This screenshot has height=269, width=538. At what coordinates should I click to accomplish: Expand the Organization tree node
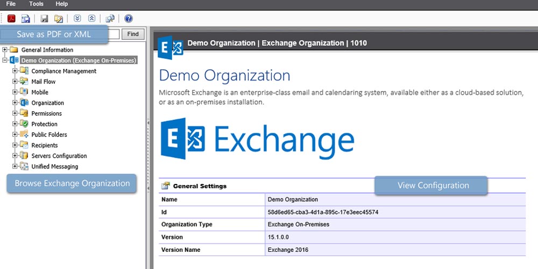pos(15,103)
